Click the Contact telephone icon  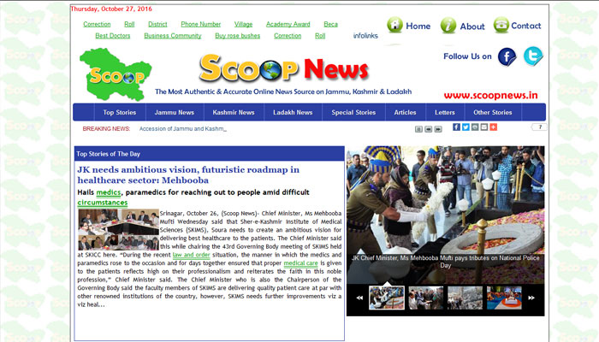[501, 26]
